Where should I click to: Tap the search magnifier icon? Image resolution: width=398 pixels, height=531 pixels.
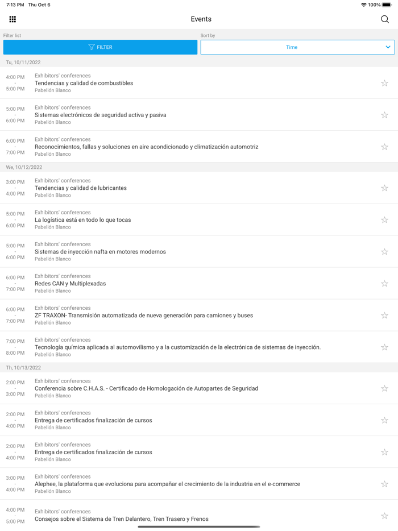click(385, 19)
